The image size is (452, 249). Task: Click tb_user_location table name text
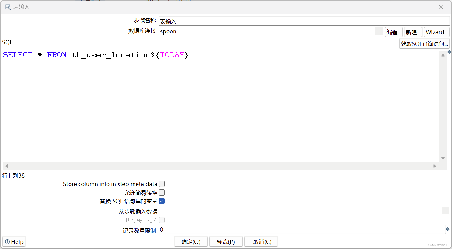pos(111,55)
